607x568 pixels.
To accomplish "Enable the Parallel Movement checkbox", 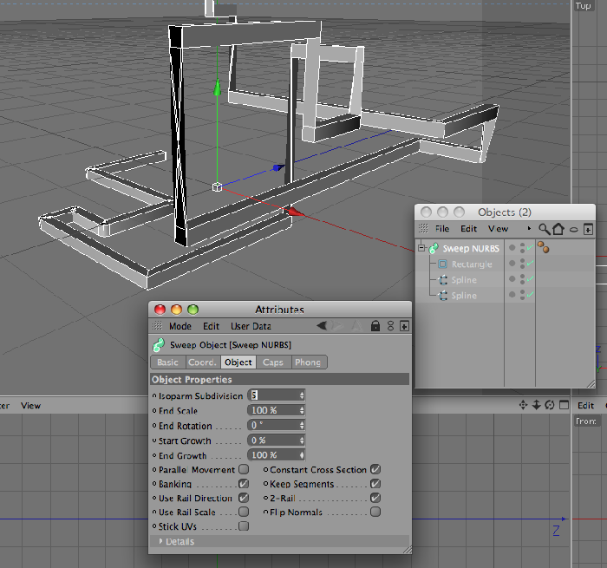I will (244, 469).
